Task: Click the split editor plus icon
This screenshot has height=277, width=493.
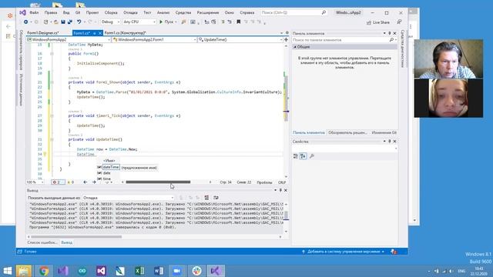Action: (x=286, y=39)
